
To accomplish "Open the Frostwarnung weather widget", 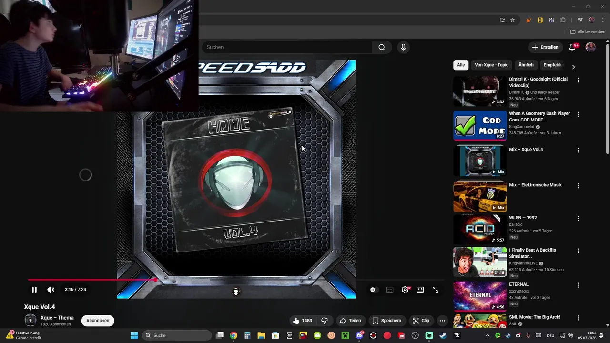I will click(x=24, y=335).
